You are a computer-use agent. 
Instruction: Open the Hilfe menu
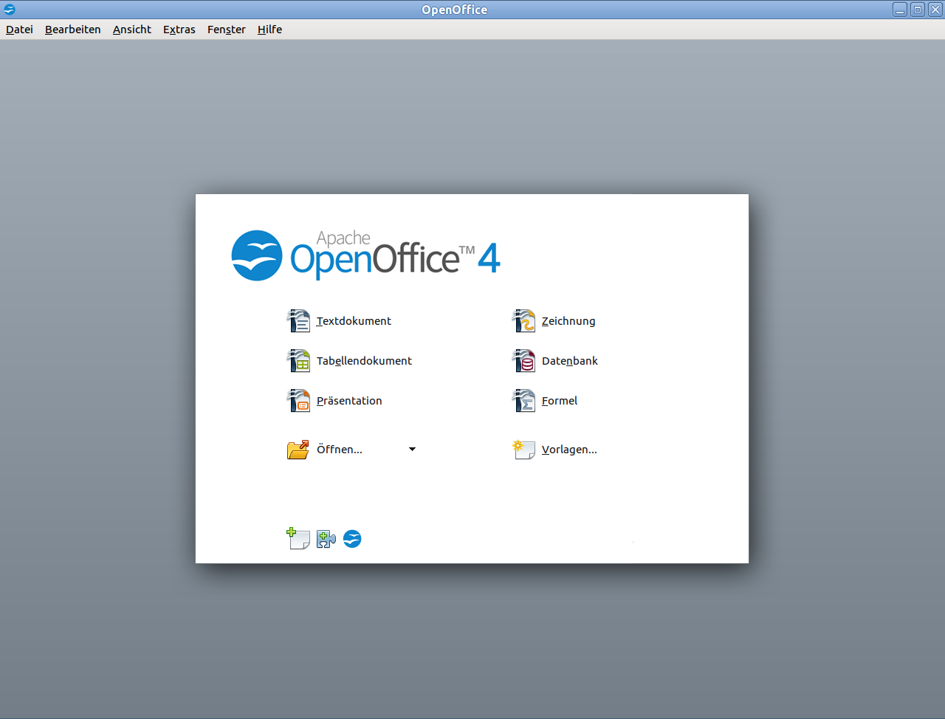[269, 30]
